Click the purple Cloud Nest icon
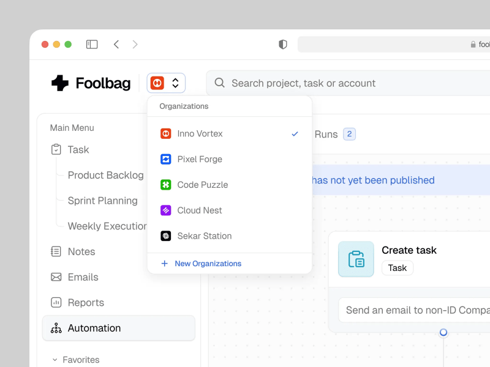Screen dimensions: 490x367 165,210
